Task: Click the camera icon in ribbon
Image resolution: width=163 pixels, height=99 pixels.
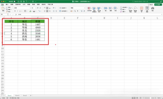Action: [x=152, y=8]
